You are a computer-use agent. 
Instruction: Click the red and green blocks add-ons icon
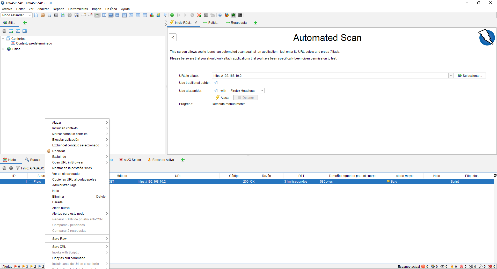(151, 15)
